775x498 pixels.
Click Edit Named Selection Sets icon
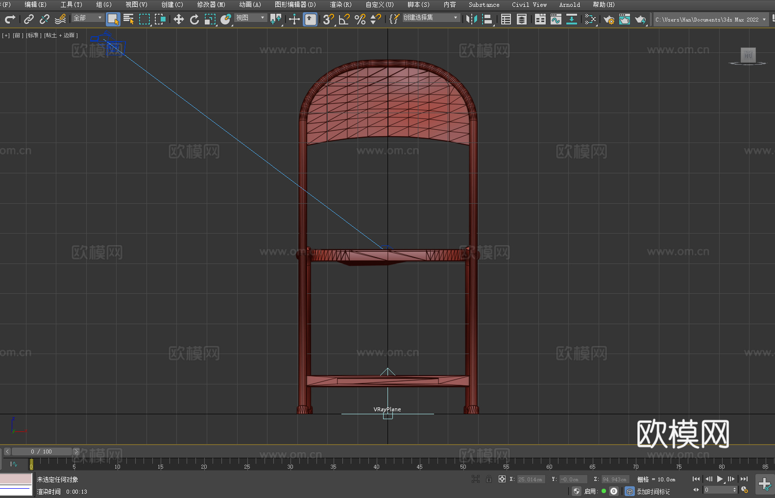[394, 19]
